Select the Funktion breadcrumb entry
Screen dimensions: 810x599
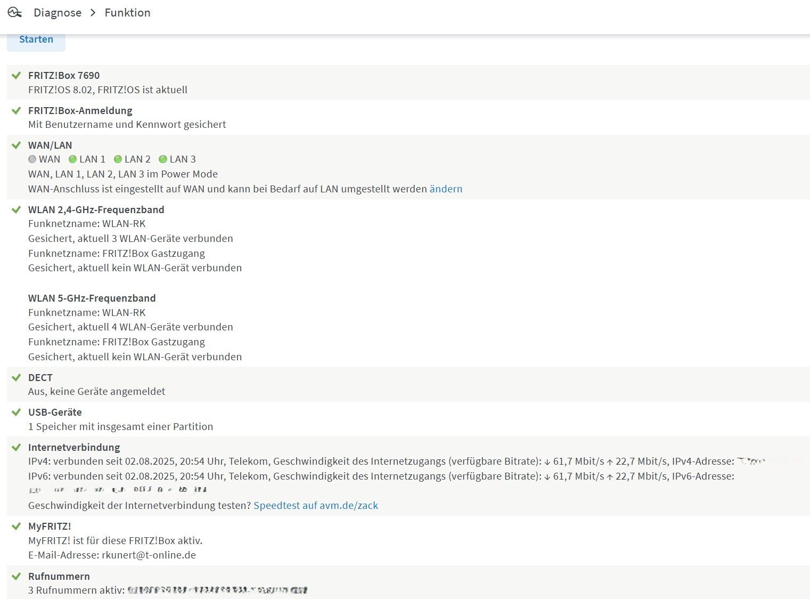tap(128, 13)
